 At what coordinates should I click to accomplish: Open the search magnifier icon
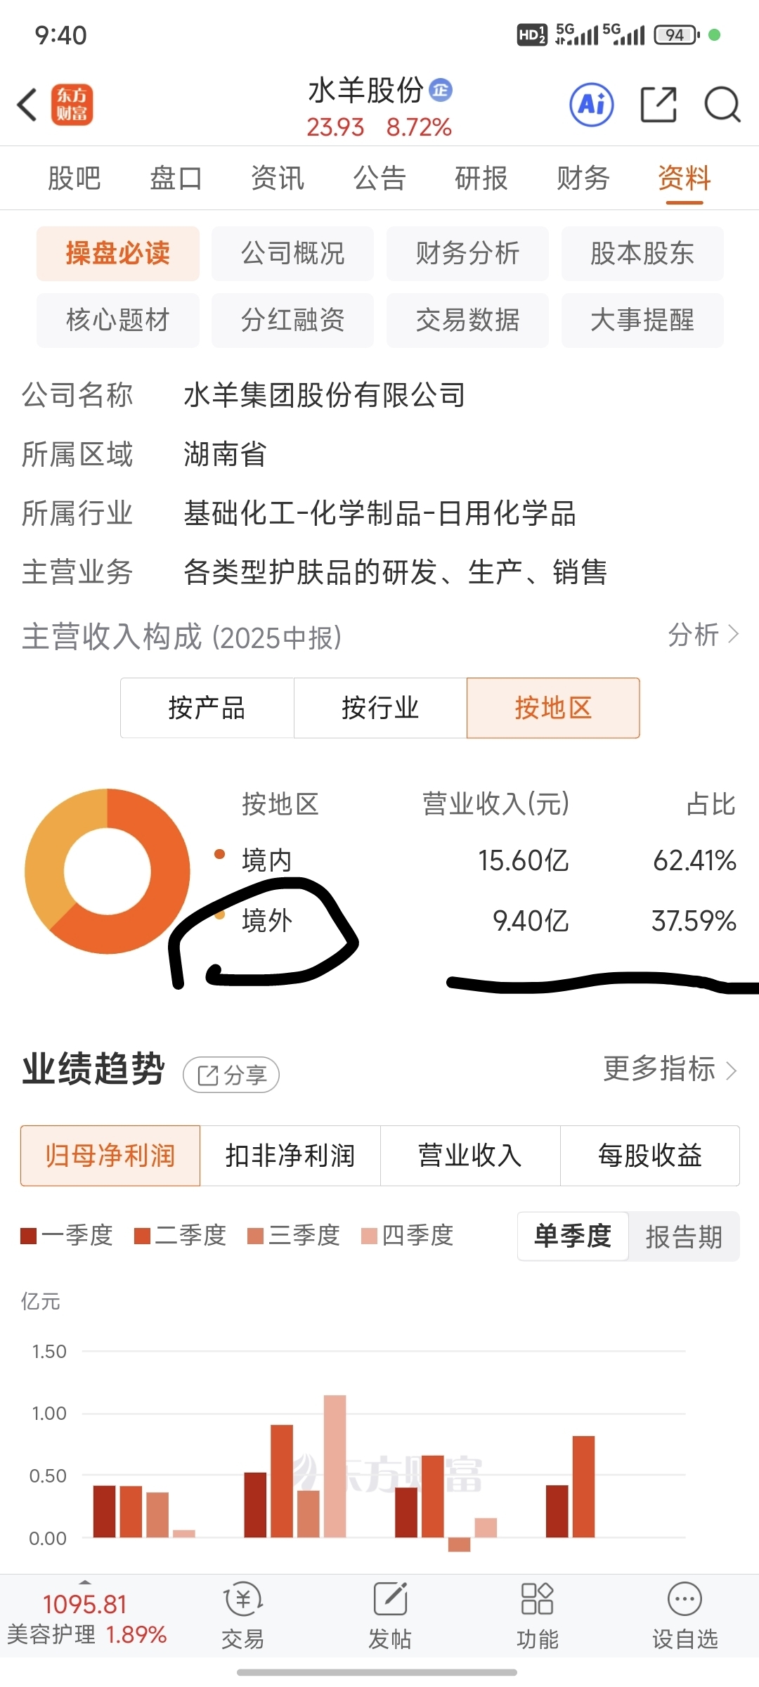722,105
